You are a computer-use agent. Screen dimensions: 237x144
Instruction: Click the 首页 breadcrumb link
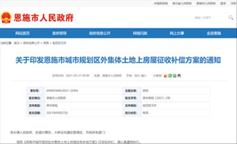pos(17,43)
